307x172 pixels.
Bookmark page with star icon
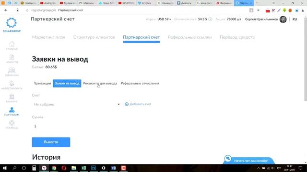pyautogui.click(x=258, y=10)
